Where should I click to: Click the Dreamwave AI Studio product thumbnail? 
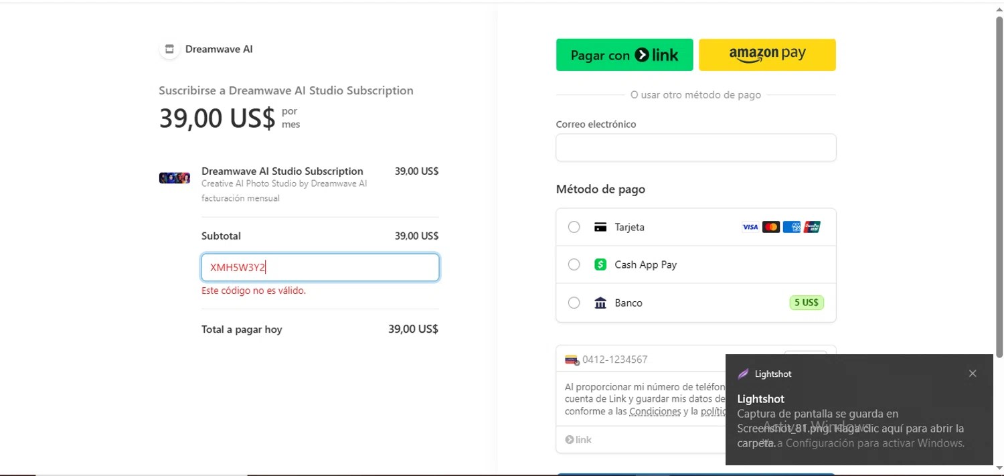tap(174, 178)
